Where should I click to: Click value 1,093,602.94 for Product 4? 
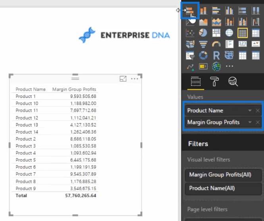coord(83,153)
